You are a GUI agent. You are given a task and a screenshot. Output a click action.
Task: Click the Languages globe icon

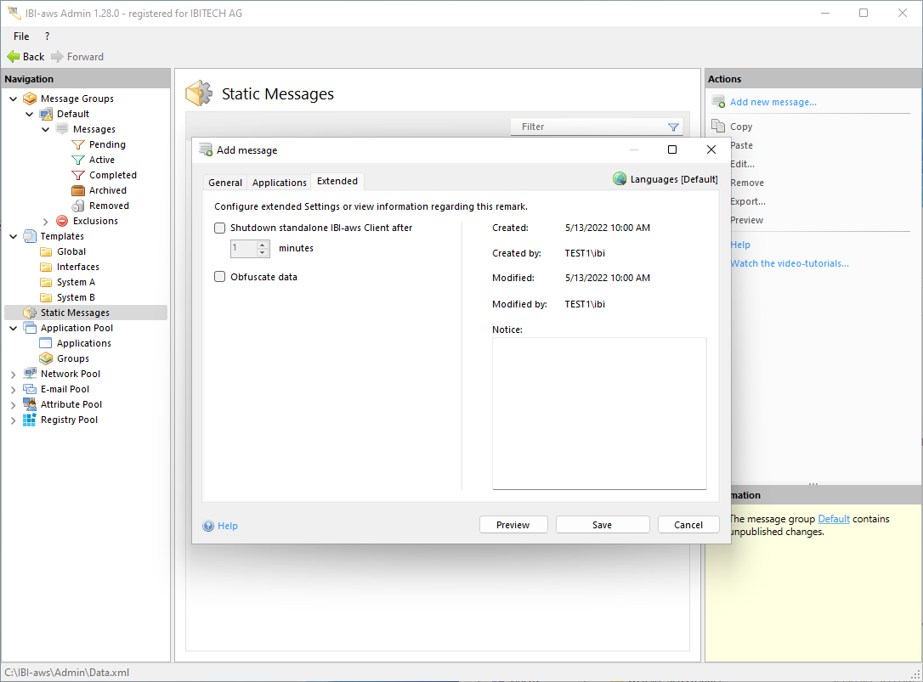point(620,179)
